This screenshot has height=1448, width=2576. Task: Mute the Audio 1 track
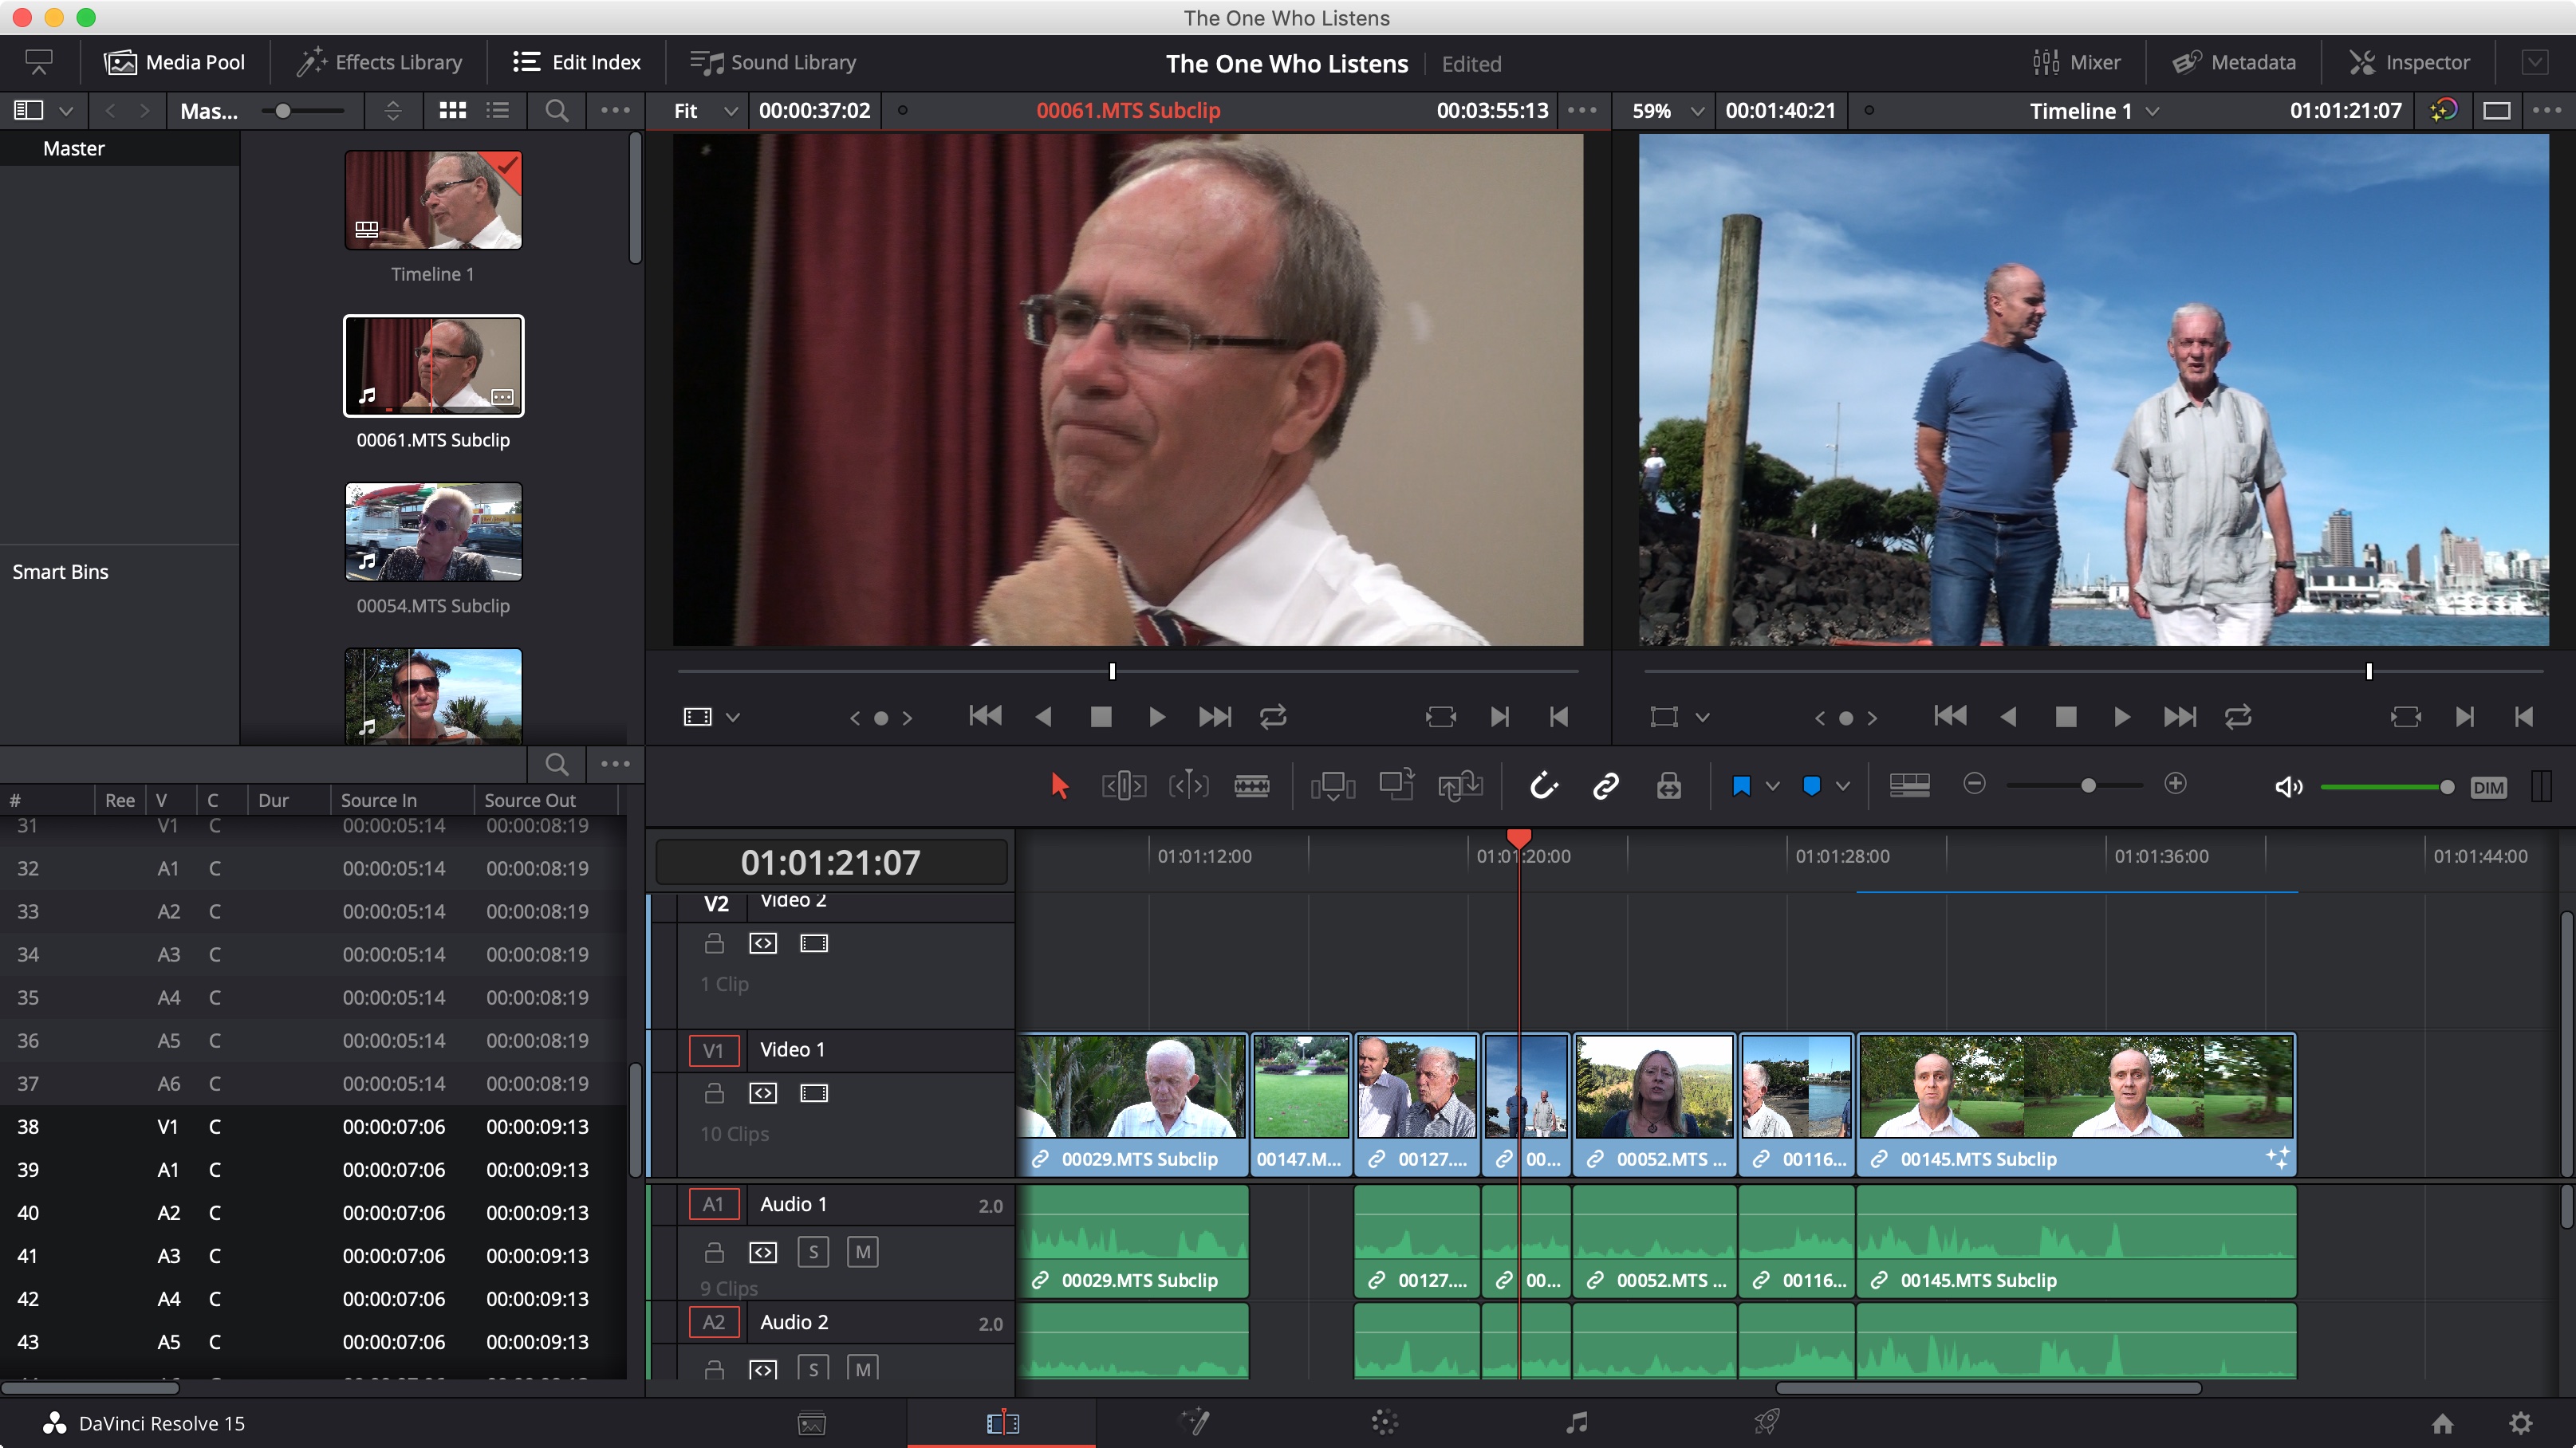point(863,1252)
